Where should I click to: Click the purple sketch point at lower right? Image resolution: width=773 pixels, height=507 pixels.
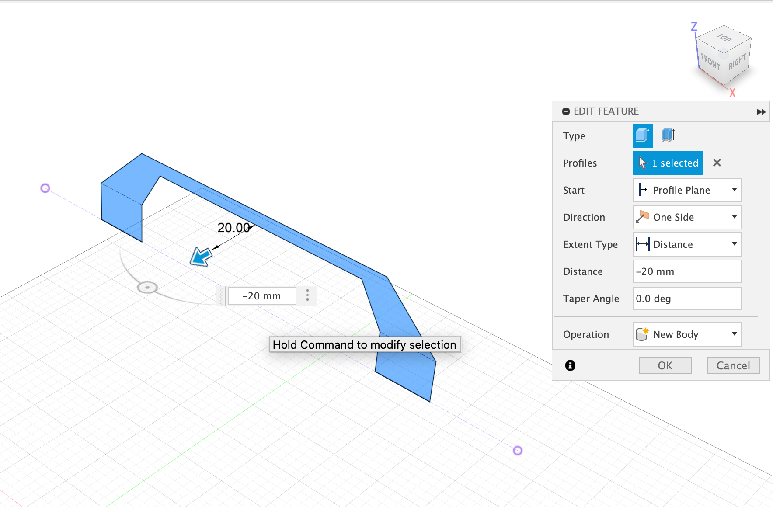click(518, 451)
